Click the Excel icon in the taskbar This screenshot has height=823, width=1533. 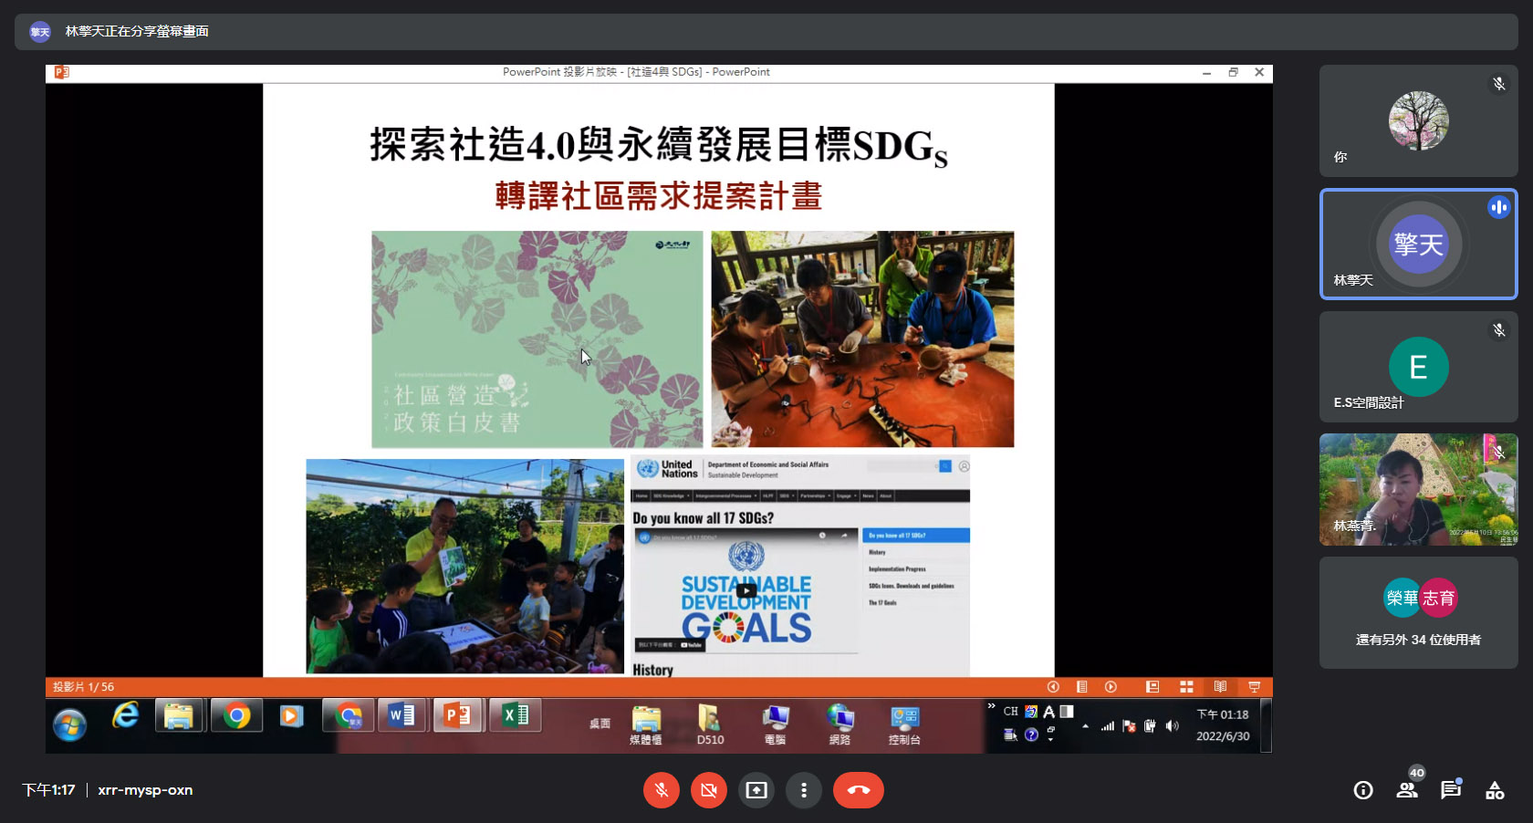coord(516,716)
